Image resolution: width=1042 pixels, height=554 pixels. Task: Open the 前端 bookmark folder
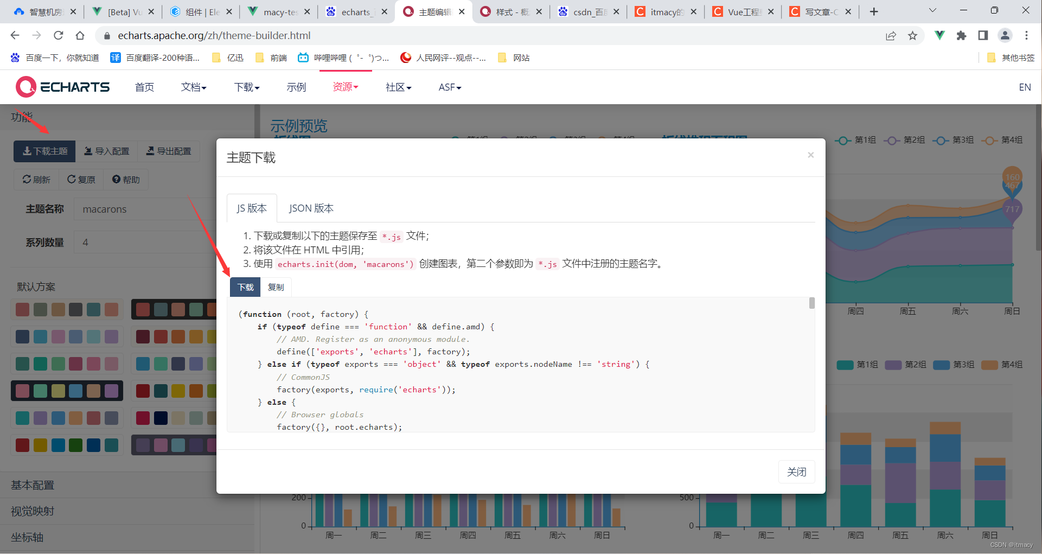tap(271, 58)
